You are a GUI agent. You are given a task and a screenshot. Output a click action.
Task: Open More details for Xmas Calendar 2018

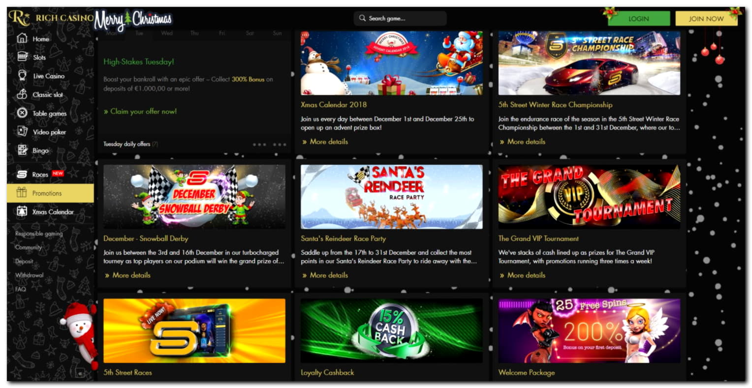pyautogui.click(x=325, y=142)
